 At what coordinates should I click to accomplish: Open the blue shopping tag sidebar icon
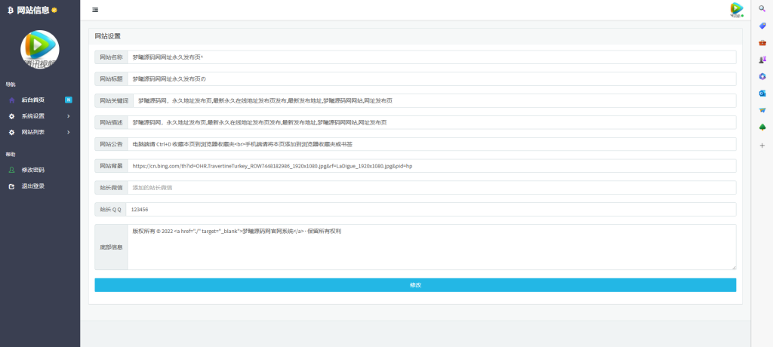pos(762,26)
